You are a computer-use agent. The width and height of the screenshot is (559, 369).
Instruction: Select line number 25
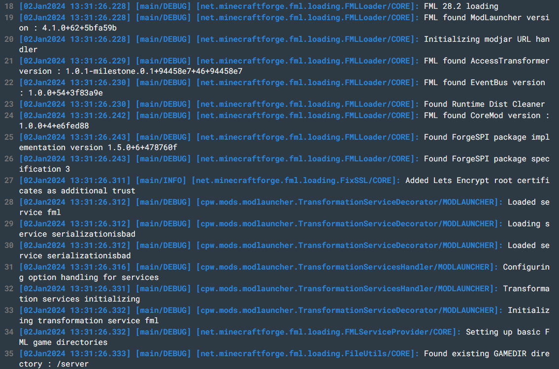pos(9,137)
